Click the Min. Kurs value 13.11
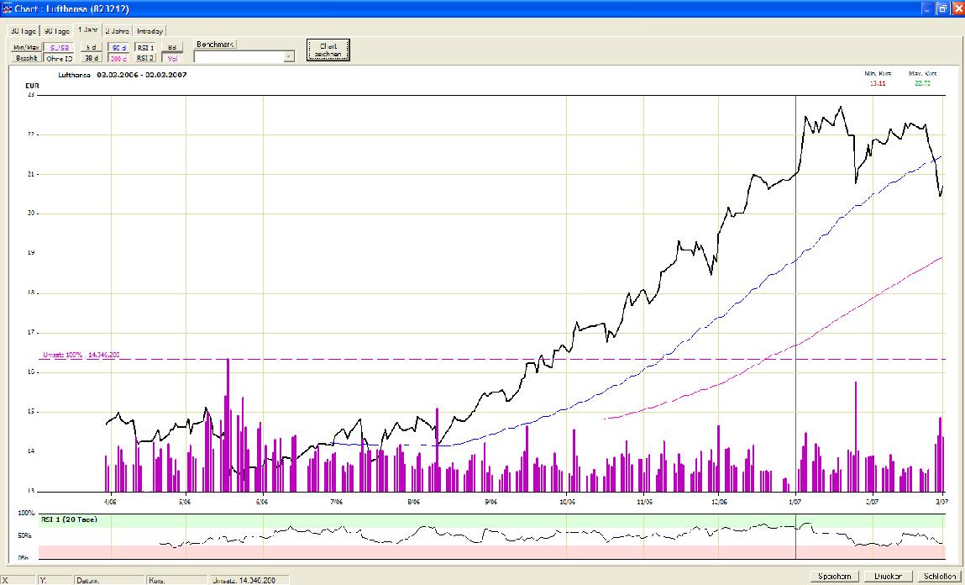 [x=878, y=83]
